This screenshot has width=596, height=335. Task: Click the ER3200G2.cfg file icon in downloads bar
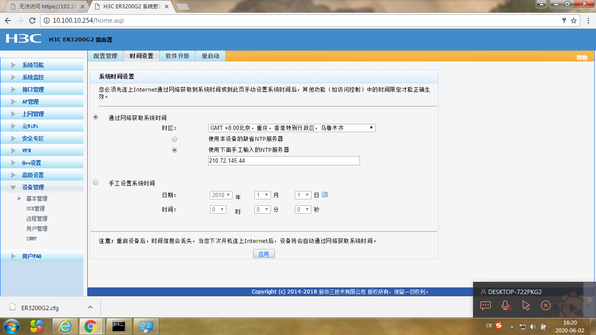[12, 308]
